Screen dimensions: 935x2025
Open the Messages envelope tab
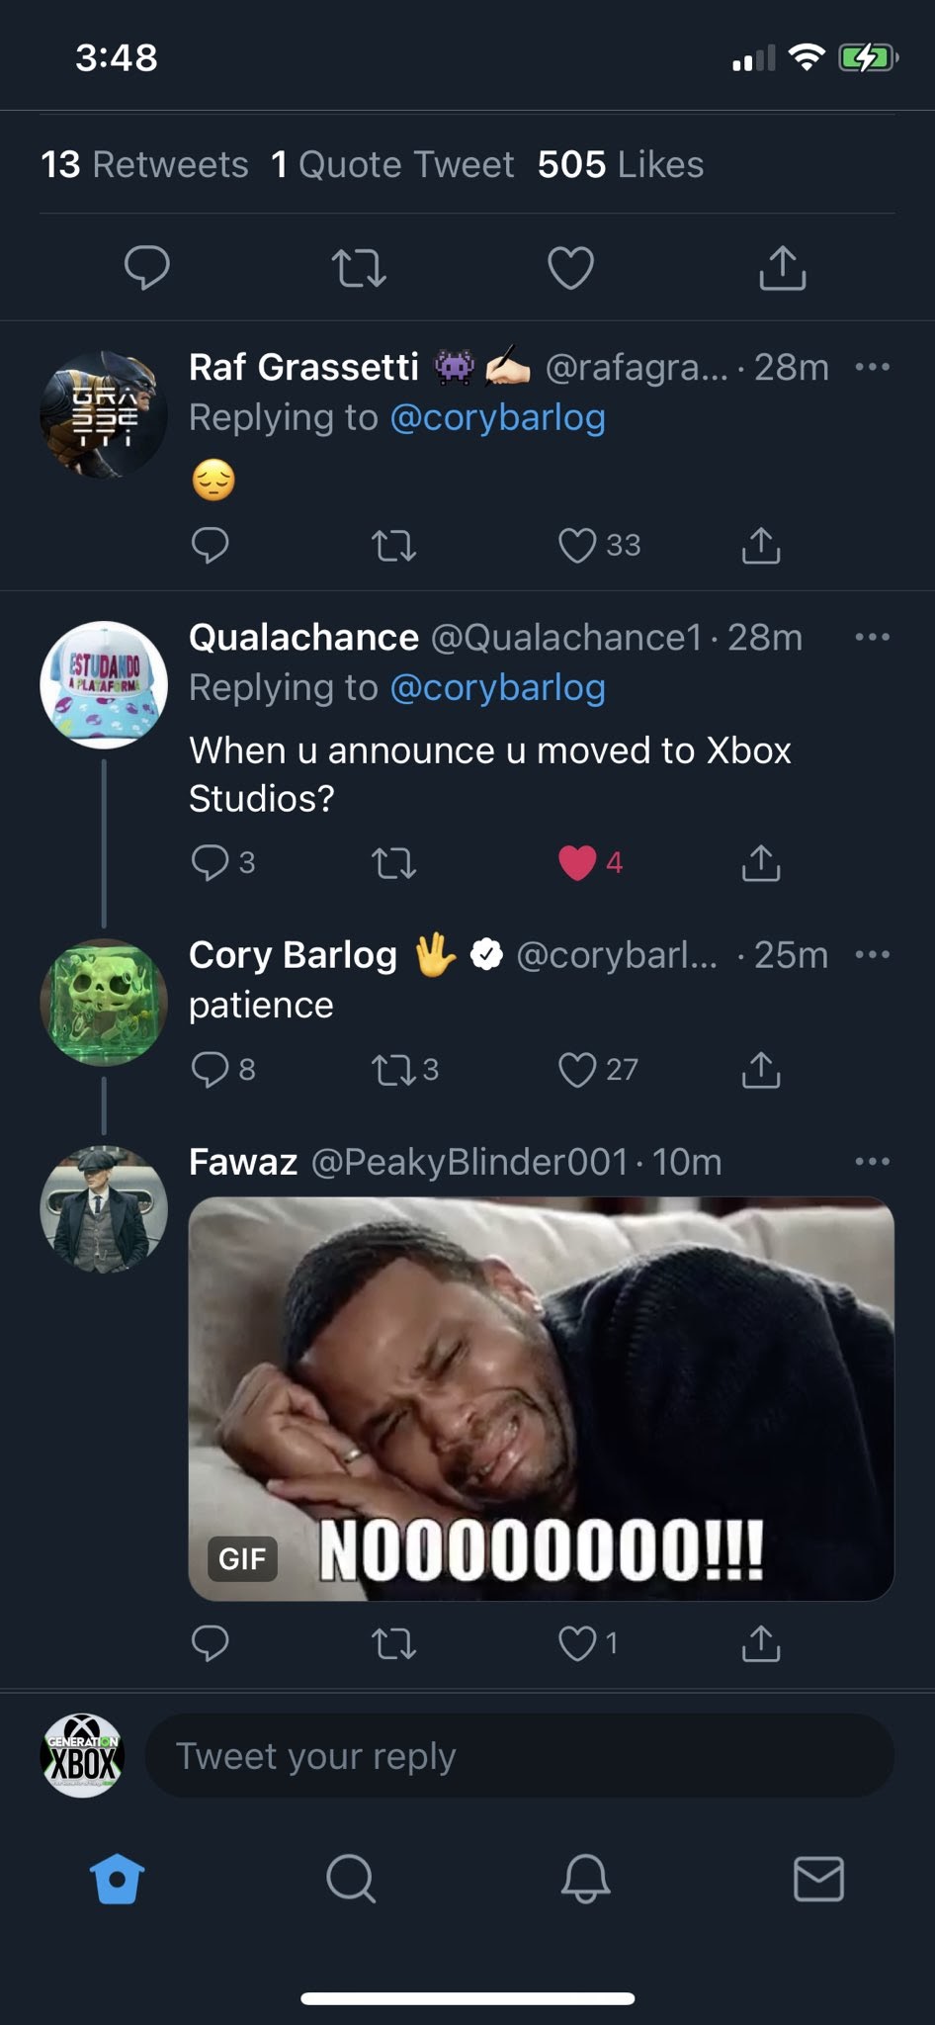click(818, 1878)
